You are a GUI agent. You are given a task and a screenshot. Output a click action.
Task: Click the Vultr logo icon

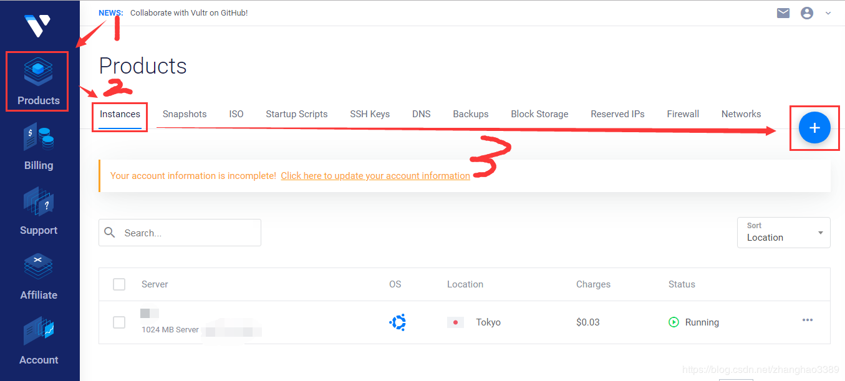(37, 26)
